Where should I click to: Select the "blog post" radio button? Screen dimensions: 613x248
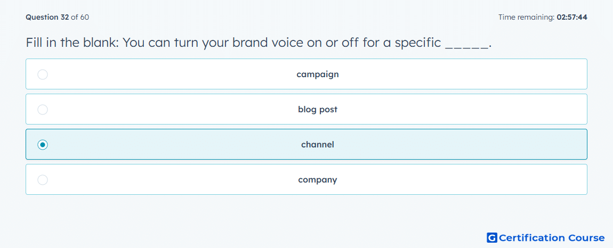[43, 110]
